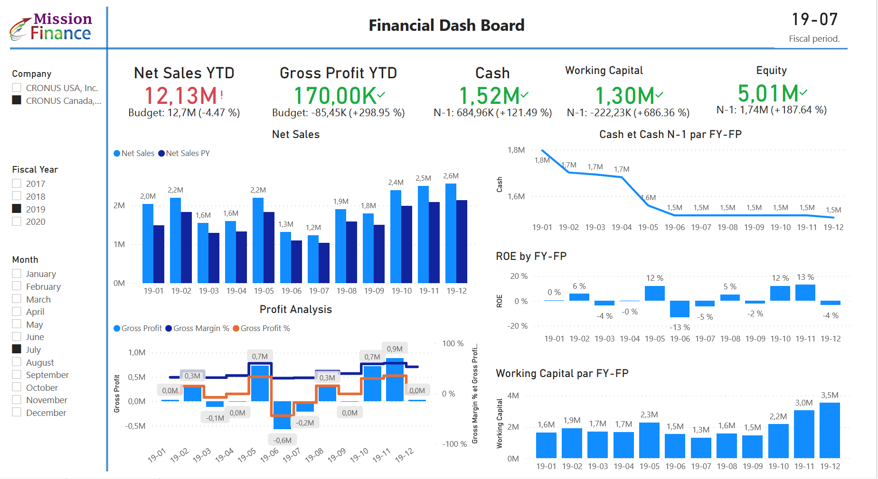Click the N-1: -222,23K working capital text
Viewport: 878px width, 479px height.
click(628, 112)
